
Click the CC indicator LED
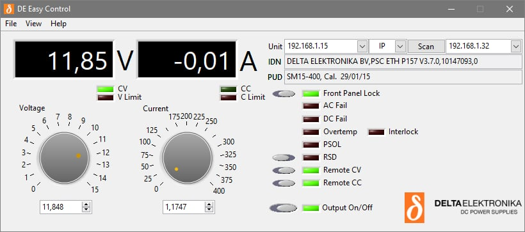(x=229, y=89)
